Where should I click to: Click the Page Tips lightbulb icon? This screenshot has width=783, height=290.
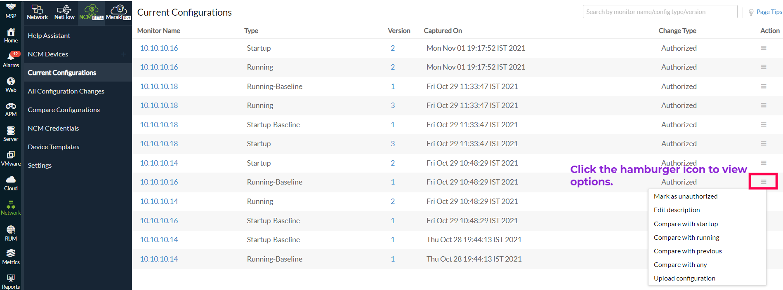(751, 12)
